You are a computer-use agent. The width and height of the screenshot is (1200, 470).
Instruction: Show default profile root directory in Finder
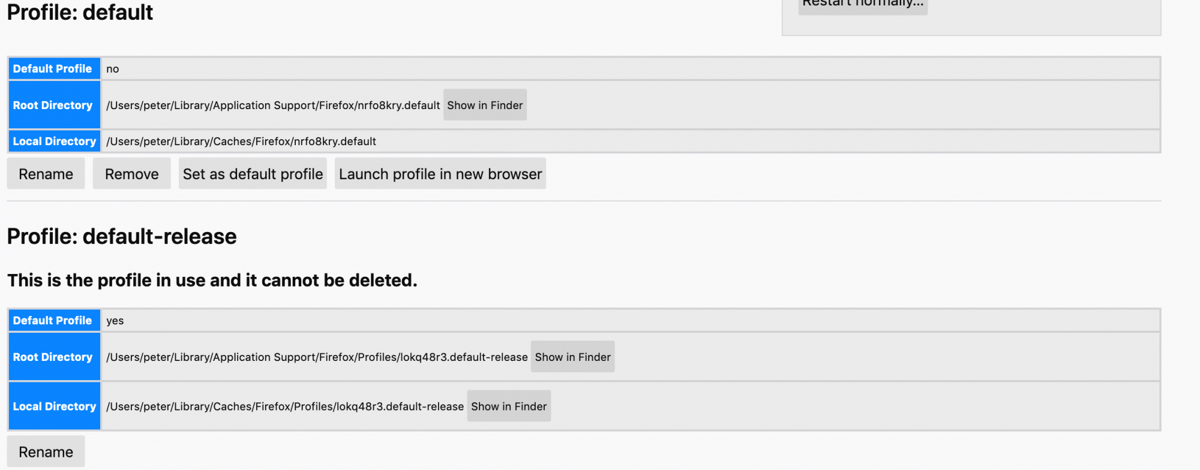(x=485, y=105)
